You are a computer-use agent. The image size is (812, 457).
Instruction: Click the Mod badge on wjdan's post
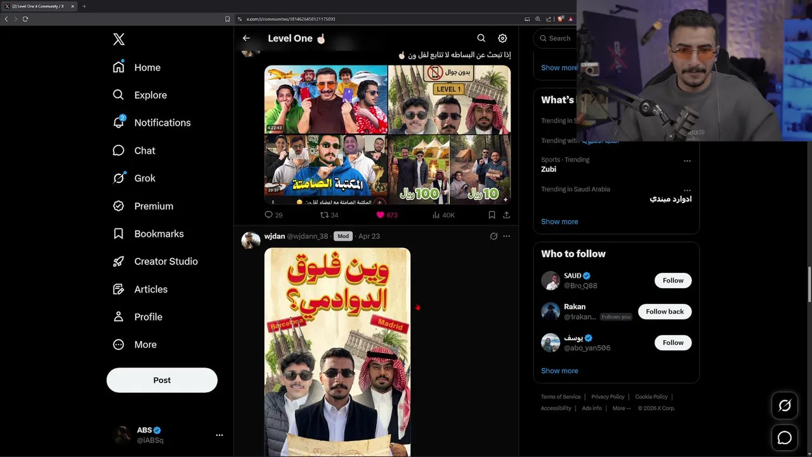[x=343, y=236]
